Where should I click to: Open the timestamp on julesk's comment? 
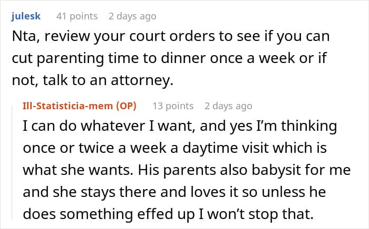coord(132,16)
